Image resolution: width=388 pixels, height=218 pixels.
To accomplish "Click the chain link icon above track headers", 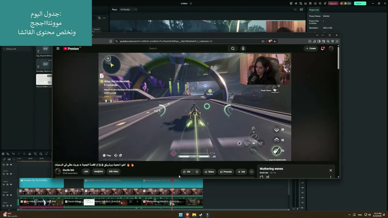I will pos(4,159).
